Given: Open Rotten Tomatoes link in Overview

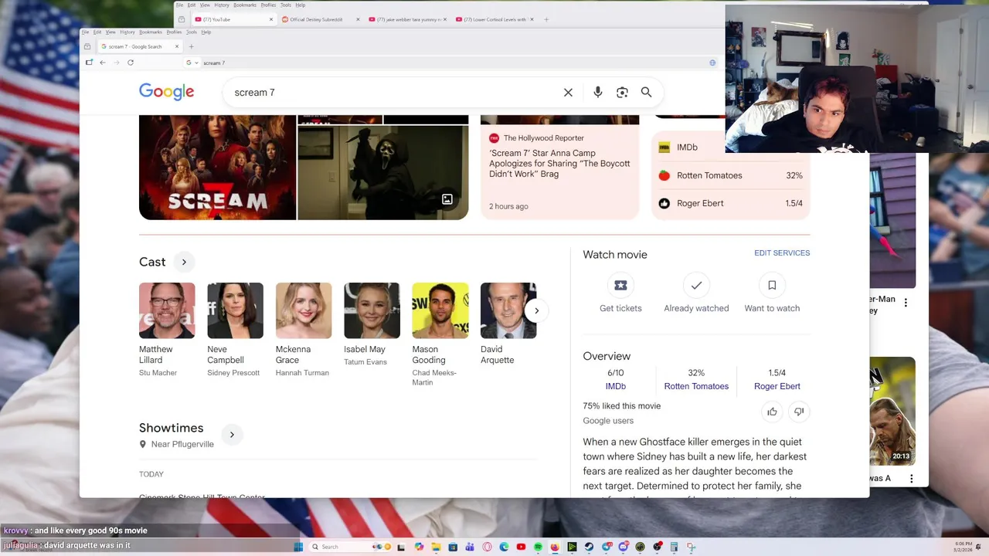Looking at the screenshot, I should coord(696,386).
